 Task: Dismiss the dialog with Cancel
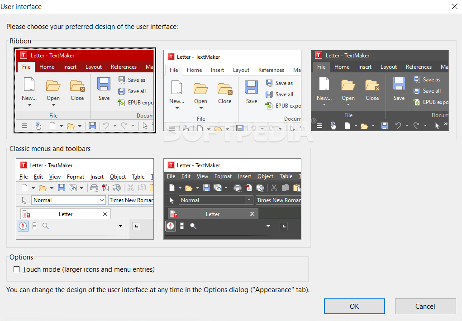coord(425,306)
